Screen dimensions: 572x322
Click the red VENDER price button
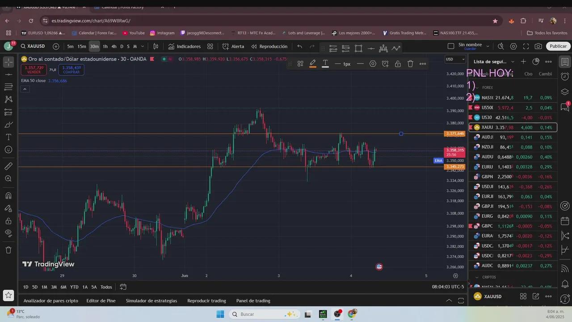point(34,70)
